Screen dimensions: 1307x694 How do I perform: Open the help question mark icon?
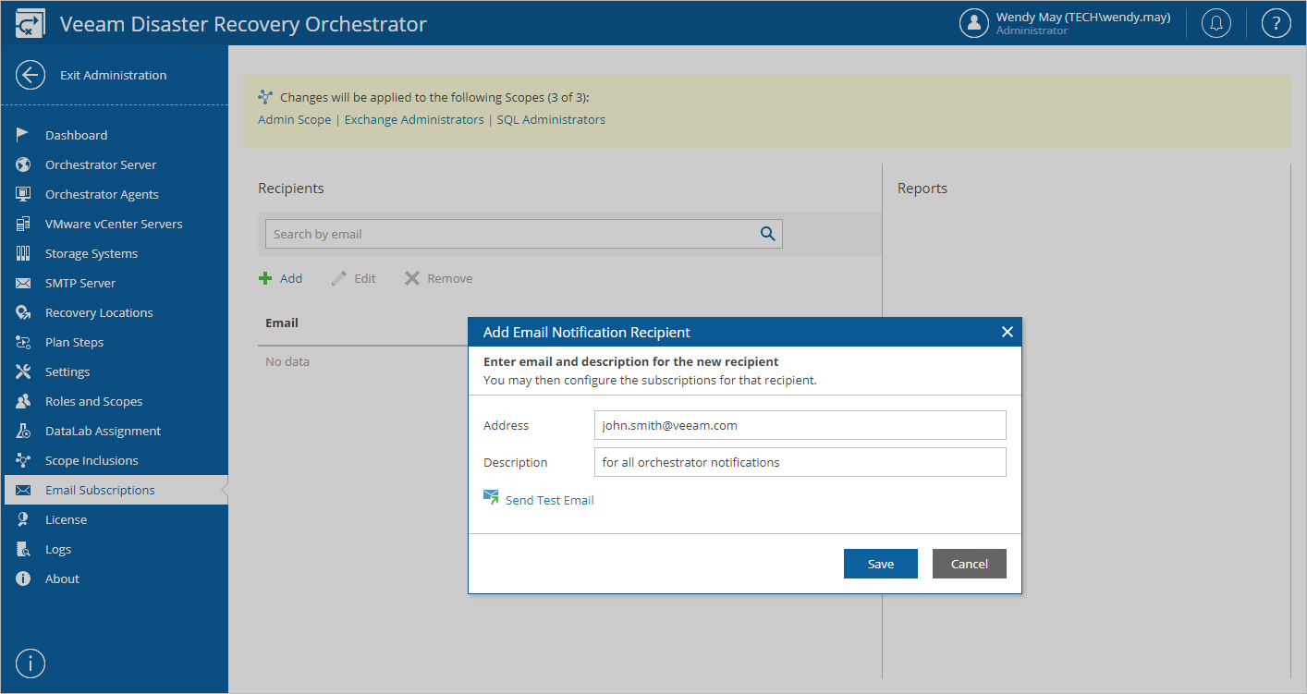click(1276, 23)
